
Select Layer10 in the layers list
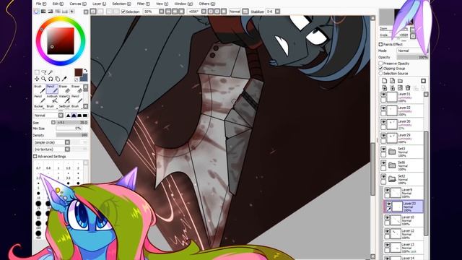tap(404, 220)
